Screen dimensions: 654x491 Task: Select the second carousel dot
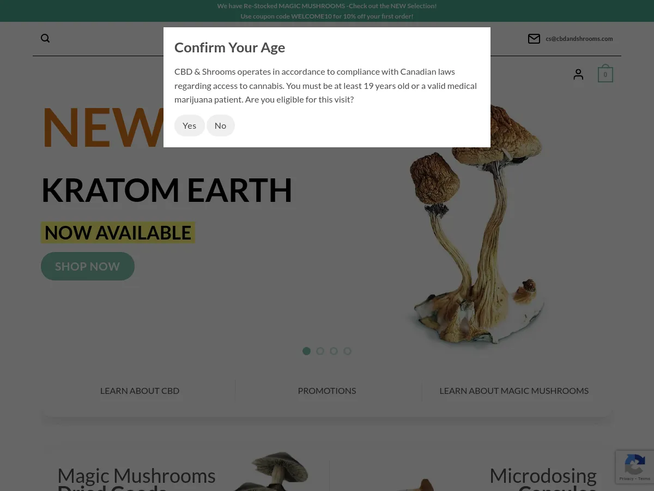(x=320, y=351)
